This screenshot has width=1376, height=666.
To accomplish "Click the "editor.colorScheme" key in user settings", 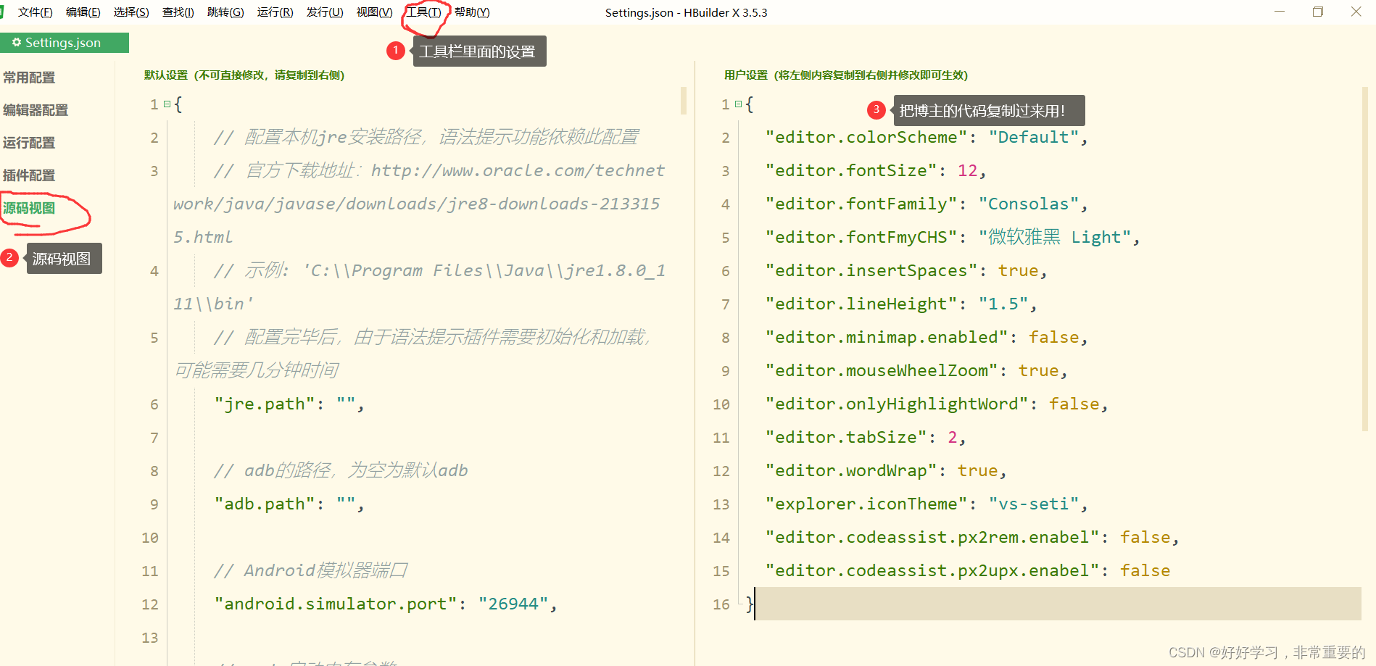I will 866,138.
